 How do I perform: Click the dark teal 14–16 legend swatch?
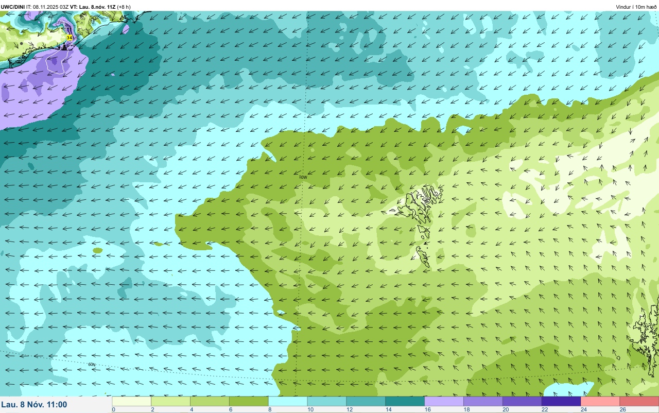pos(405,401)
